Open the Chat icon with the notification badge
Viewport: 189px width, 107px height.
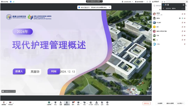73,103
